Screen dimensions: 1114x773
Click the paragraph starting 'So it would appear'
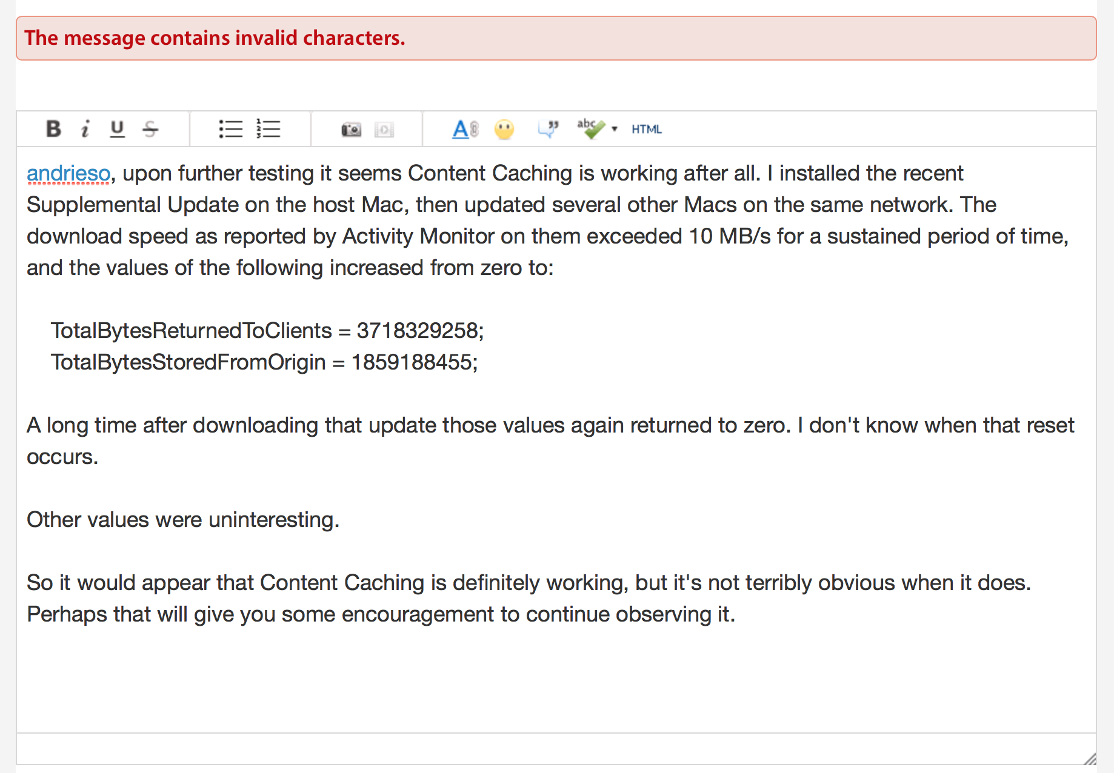coord(529,599)
